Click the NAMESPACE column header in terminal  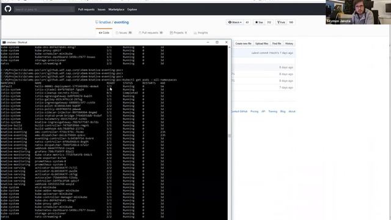8,83
